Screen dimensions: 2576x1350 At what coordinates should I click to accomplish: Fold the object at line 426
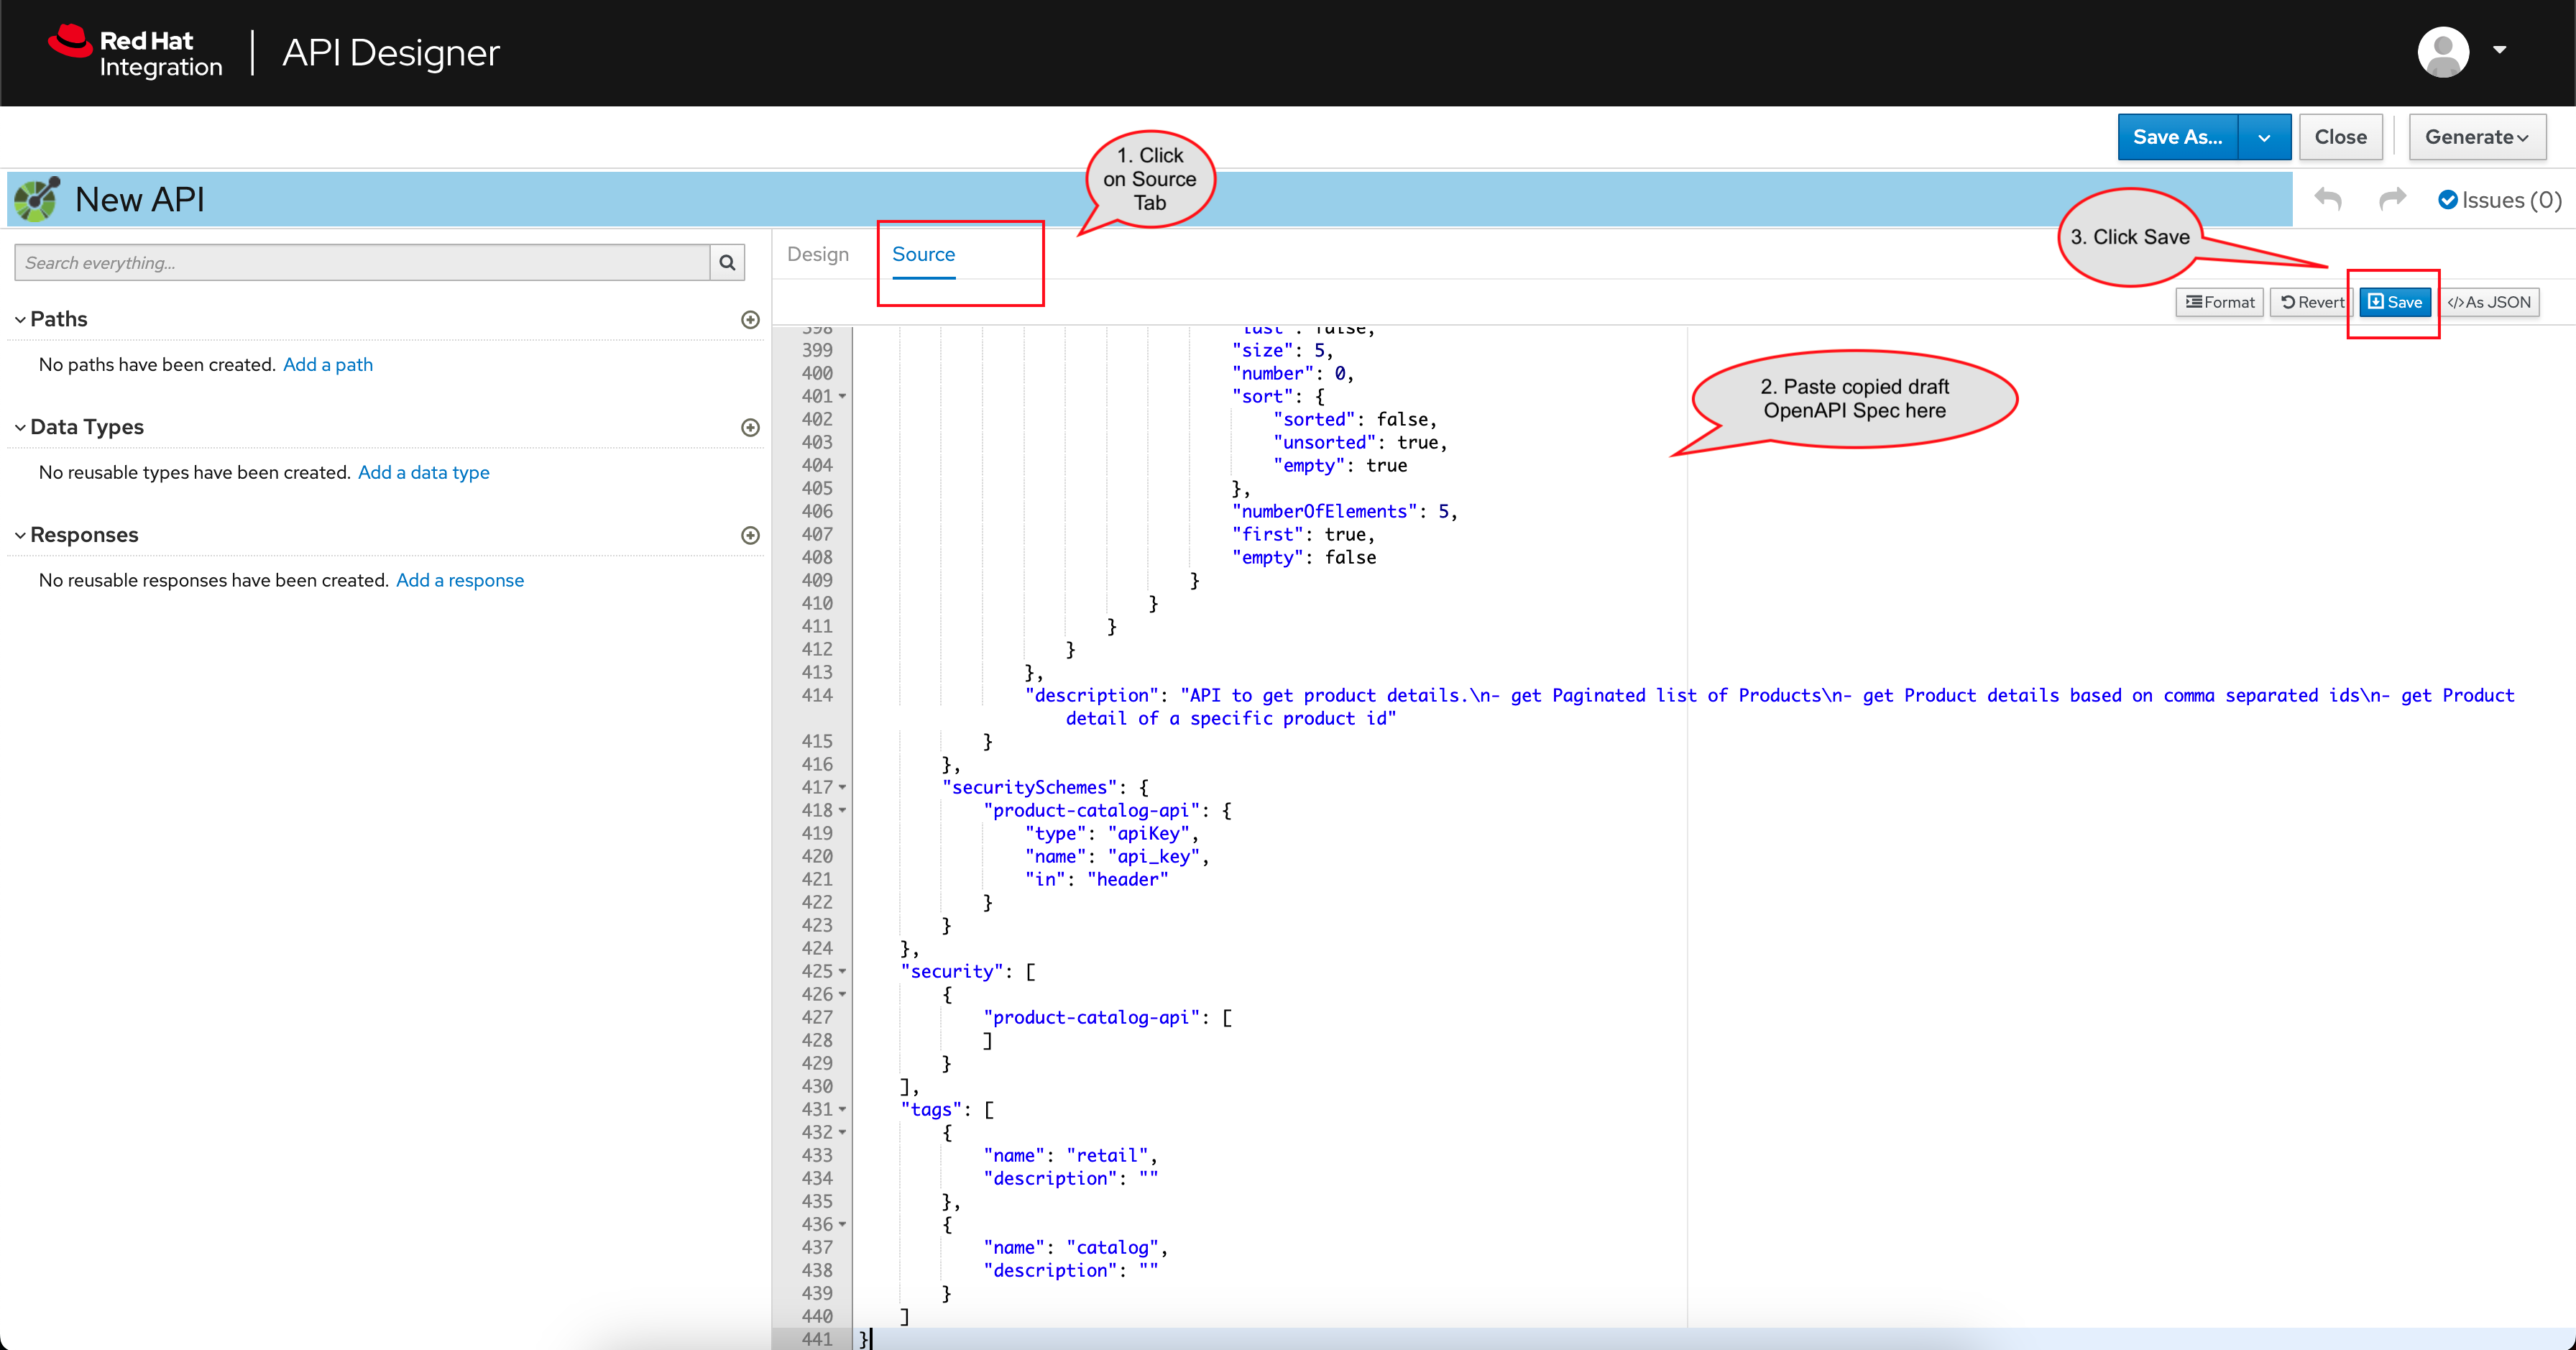(x=842, y=995)
